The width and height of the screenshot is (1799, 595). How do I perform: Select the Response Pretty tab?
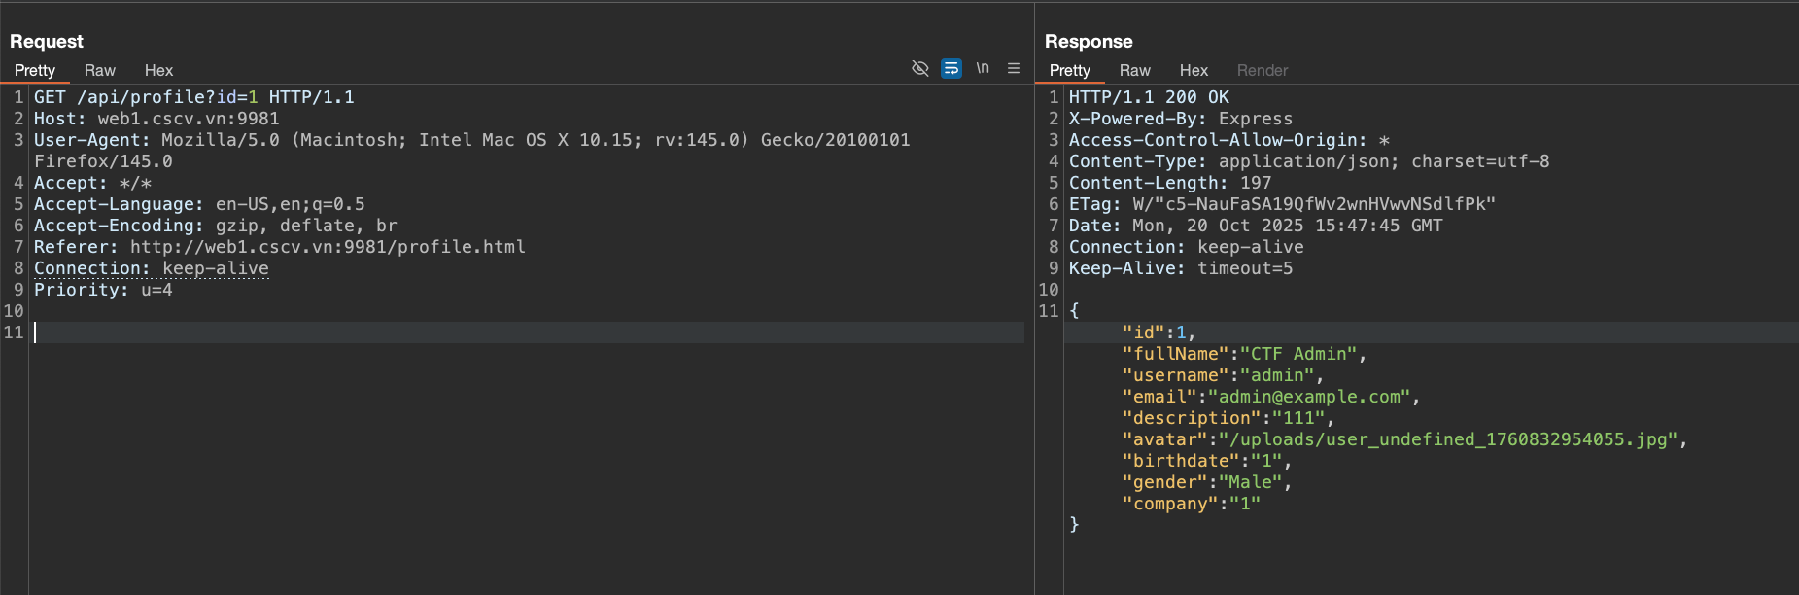[x=1070, y=70]
